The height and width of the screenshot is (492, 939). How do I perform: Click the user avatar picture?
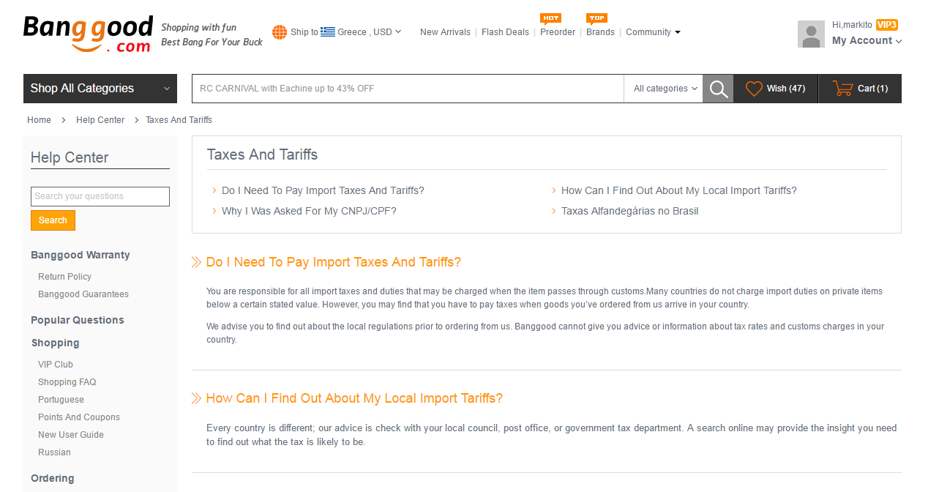(x=811, y=34)
